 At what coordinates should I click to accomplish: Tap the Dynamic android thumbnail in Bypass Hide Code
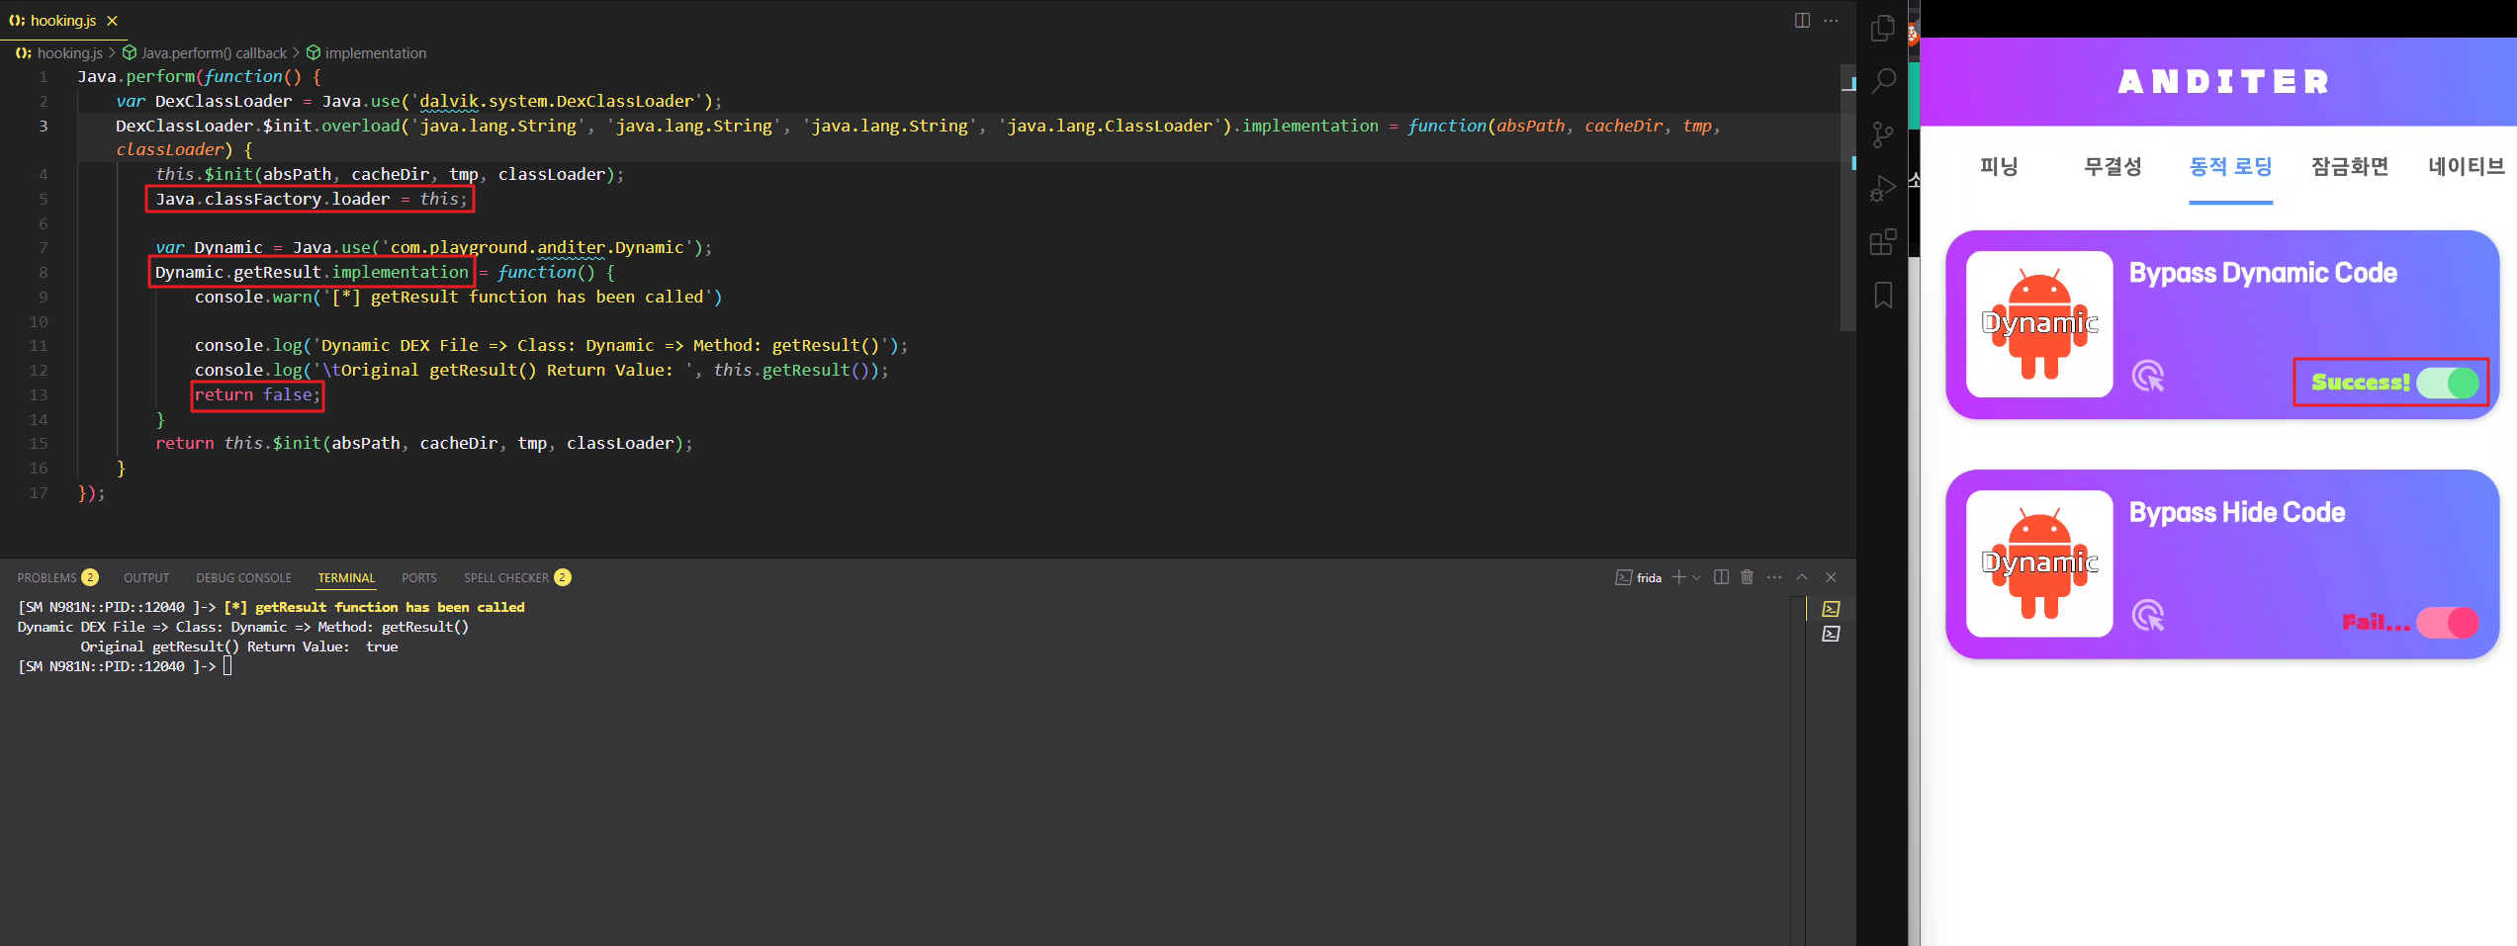[x=2039, y=563]
